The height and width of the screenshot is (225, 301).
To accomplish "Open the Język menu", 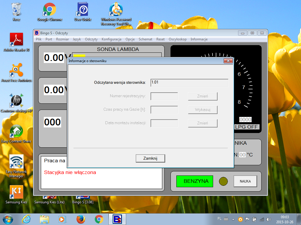I will click(77, 39).
